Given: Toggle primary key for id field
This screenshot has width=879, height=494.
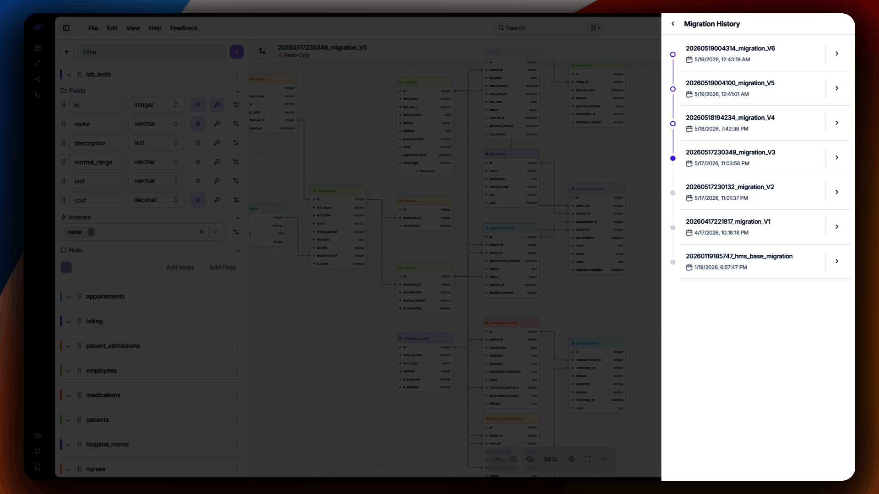Looking at the screenshot, I should coord(217,105).
